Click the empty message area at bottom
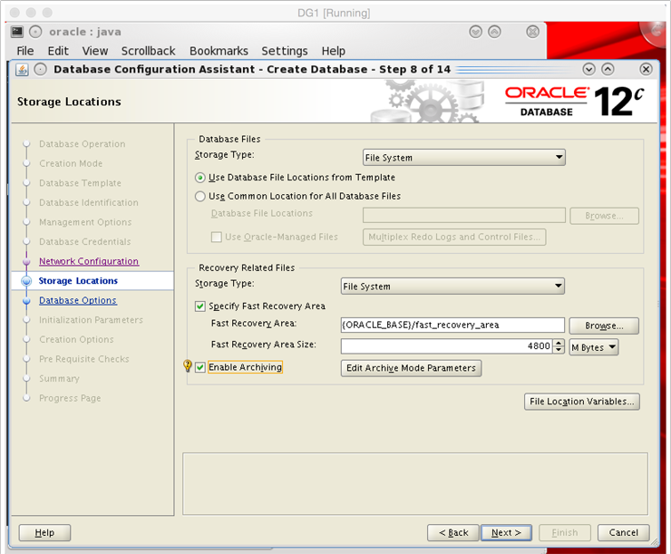Image resolution: width=671 pixels, height=554 pixels. click(415, 484)
